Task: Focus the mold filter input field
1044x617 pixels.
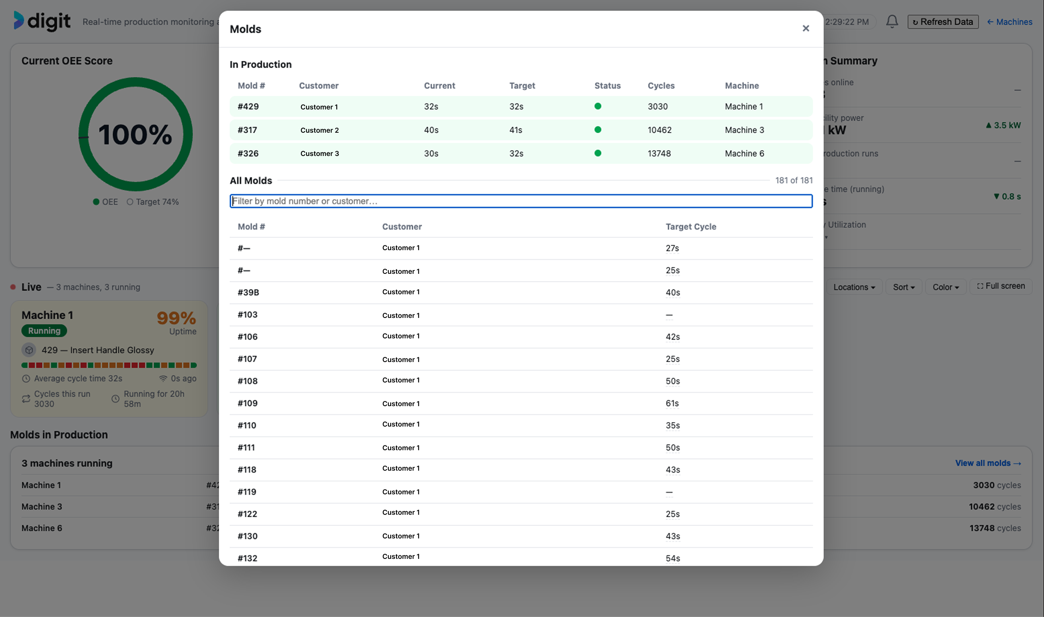Action: [521, 201]
